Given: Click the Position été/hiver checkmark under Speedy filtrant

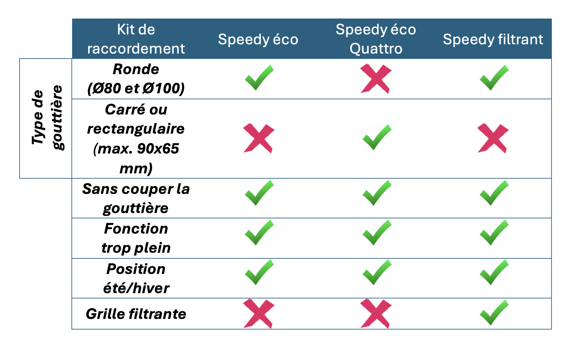Looking at the screenshot, I should pos(494,272).
